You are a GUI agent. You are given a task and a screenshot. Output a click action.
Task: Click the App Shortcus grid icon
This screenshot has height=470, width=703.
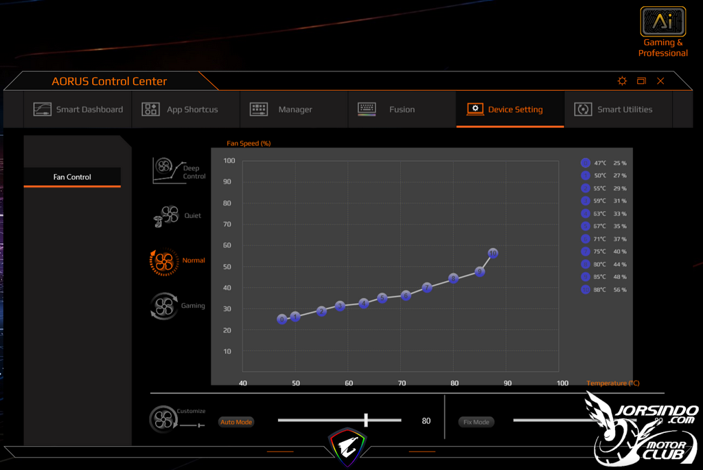tap(150, 109)
